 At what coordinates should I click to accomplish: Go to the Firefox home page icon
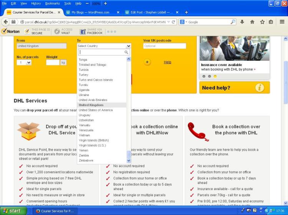click(x=252, y=22)
